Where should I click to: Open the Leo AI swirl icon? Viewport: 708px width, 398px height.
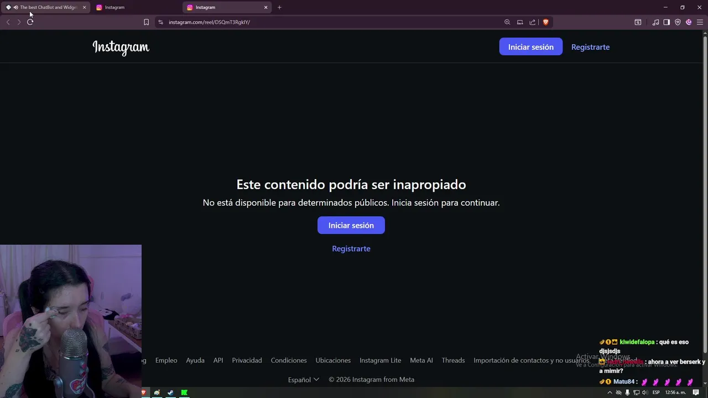tap(689, 22)
